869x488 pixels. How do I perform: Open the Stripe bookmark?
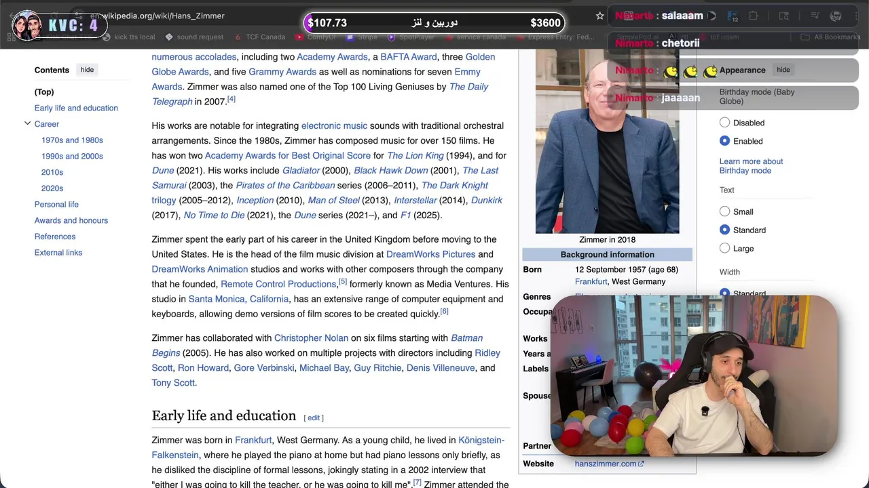[362, 37]
